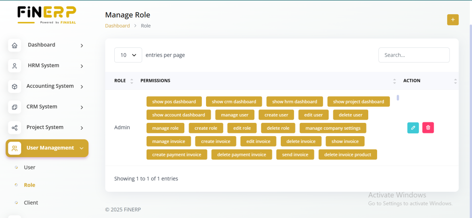This screenshot has width=472, height=218.
Task: Click the Accounting System box icon
Action: [x=15, y=86]
